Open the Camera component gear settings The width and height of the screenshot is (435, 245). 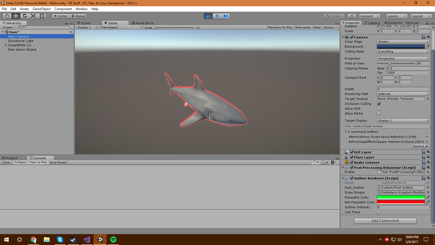coord(428,37)
